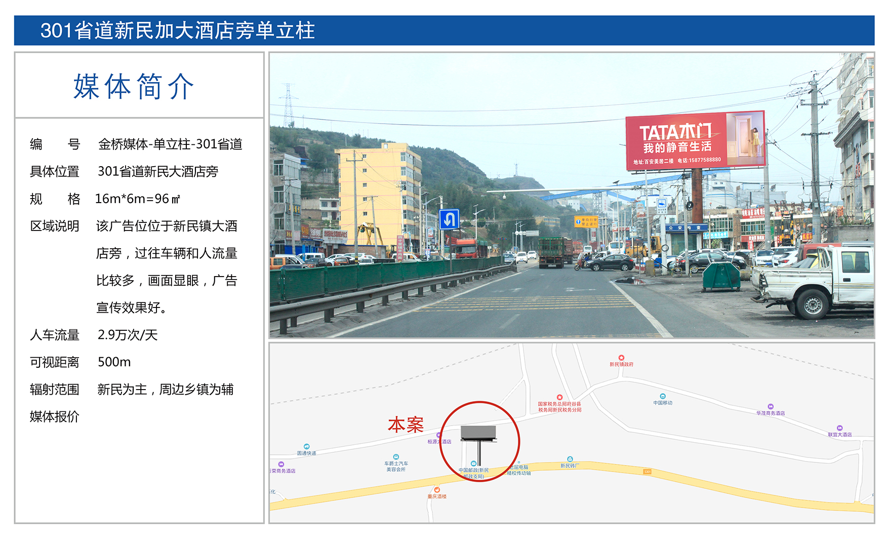888x539 pixels.
Task: Click the 国家税务总局 tax bureau map marker
Action: 559,397
